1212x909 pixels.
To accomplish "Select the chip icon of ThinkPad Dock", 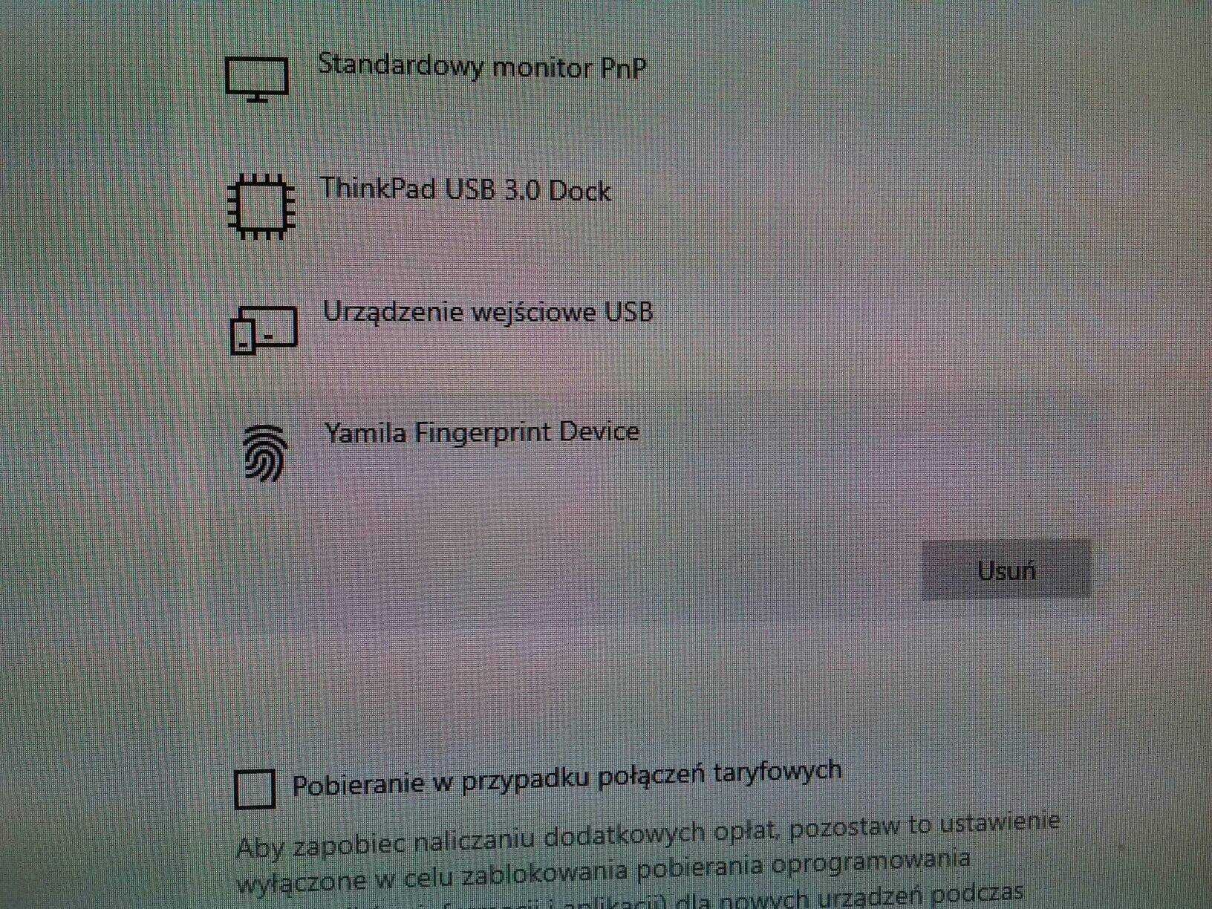I will coord(261,206).
